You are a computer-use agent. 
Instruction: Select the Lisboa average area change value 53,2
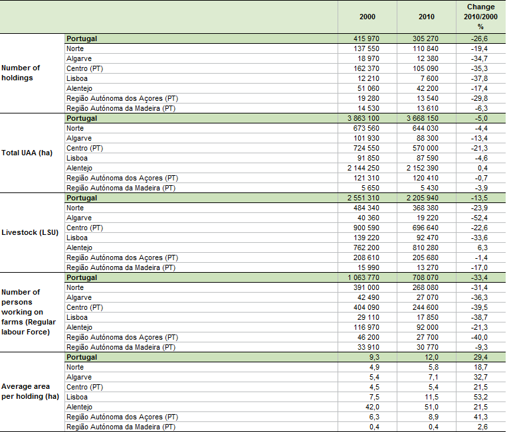click(482, 397)
